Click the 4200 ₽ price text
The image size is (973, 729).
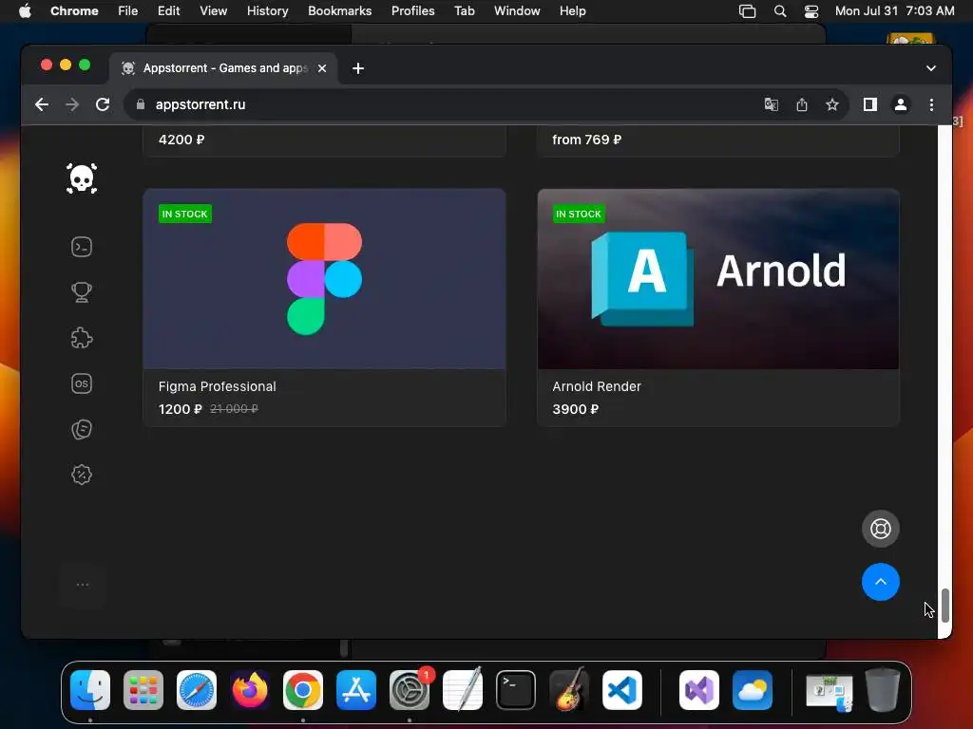pos(181,140)
